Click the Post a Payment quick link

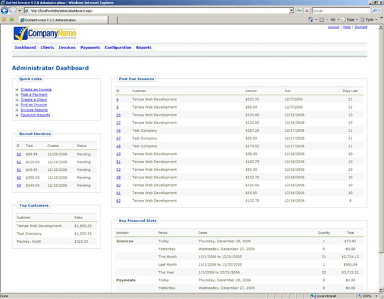[34, 95]
